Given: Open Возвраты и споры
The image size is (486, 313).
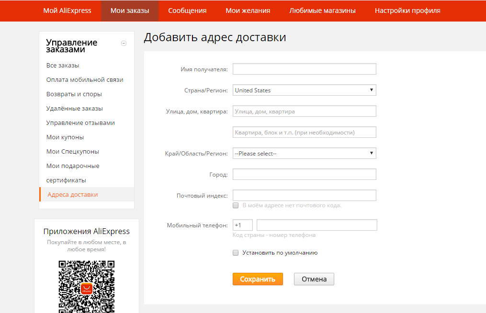Looking at the screenshot, I should pos(74,94).
